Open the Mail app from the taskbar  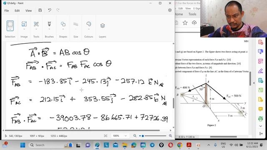(116, 145)
